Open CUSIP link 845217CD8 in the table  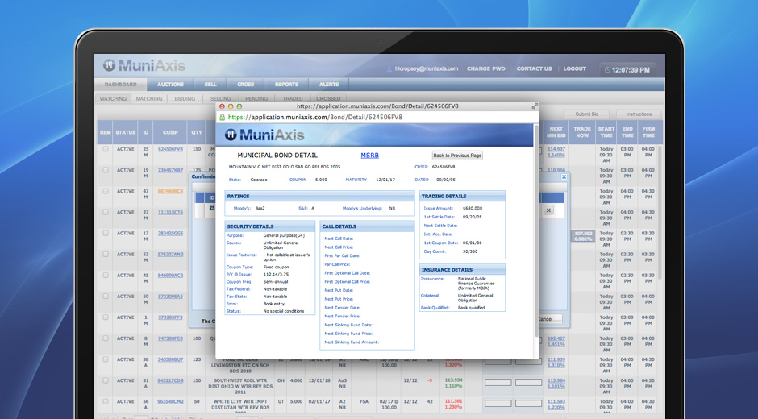(170, 381)
